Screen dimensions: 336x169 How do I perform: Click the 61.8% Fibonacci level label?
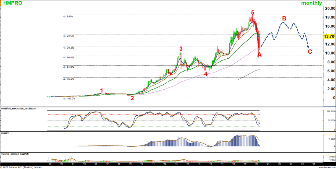pos(68,67)
